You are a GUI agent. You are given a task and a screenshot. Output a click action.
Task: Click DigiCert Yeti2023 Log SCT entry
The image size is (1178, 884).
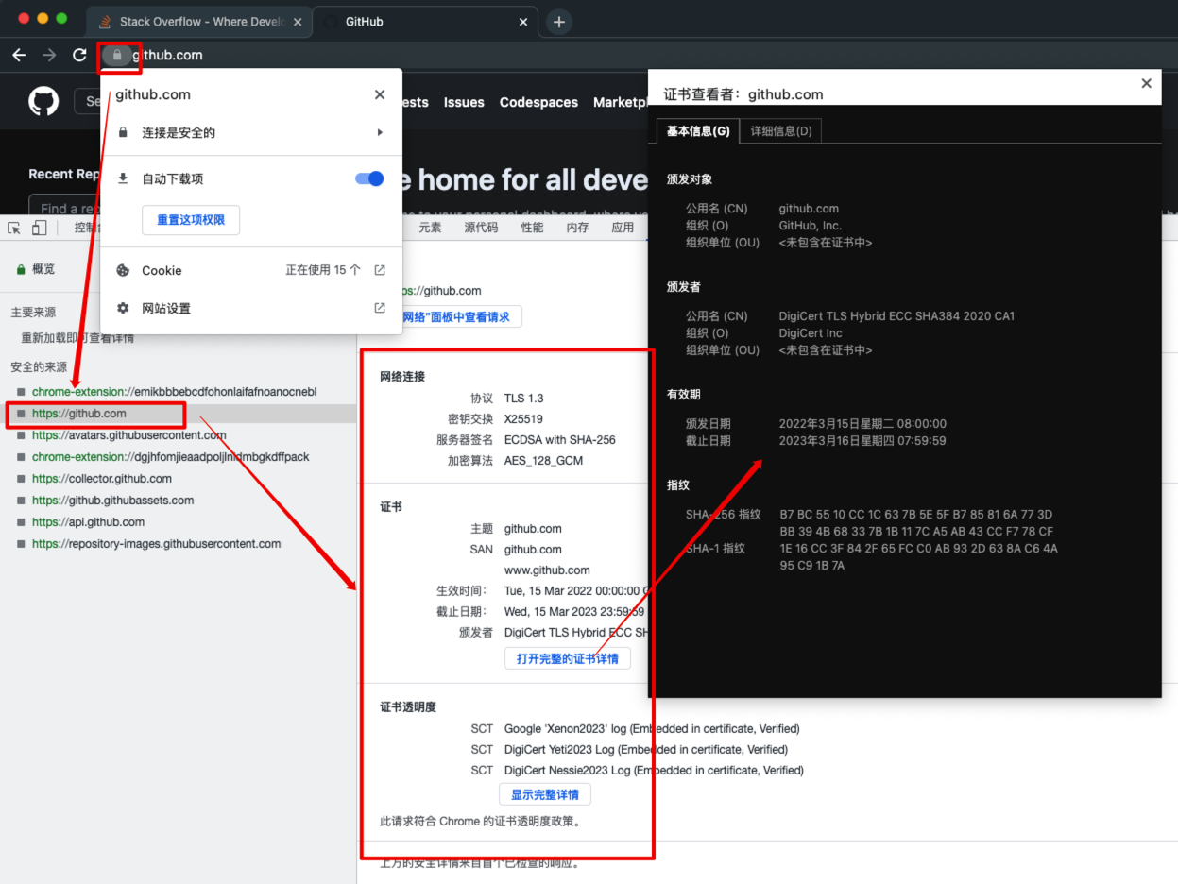point(646,750)
